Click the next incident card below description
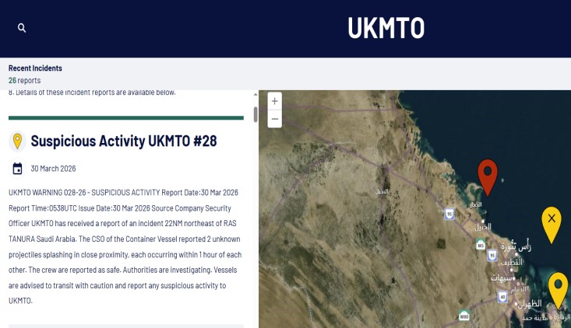 [x=125, y=326]
